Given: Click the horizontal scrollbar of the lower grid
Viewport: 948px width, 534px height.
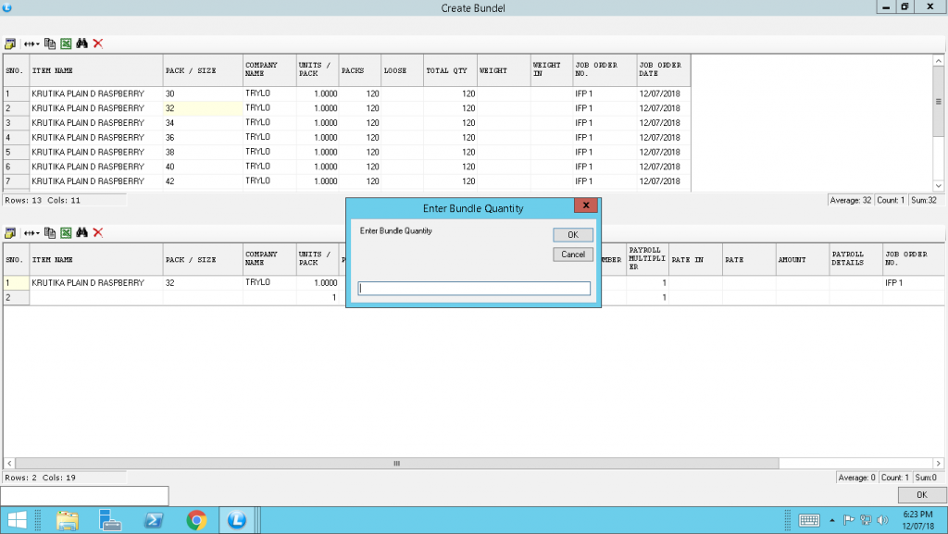Looking at the screenshot, I should click(396, 463).
